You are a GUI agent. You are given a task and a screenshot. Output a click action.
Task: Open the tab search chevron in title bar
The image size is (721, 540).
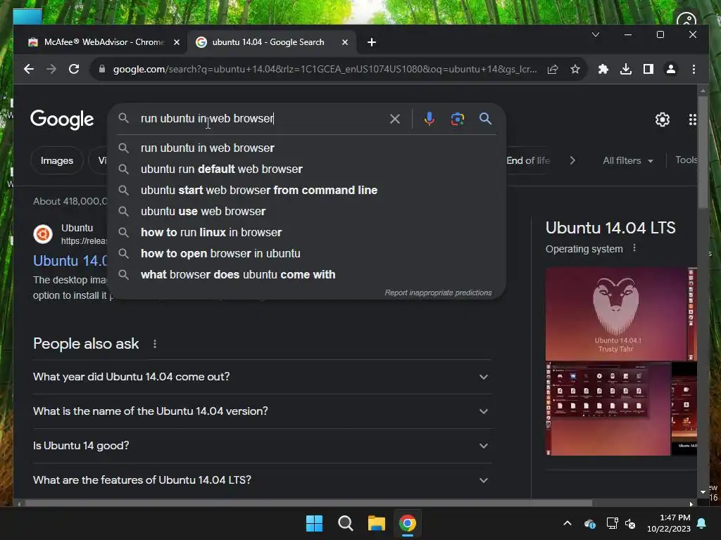tap(596, 34)
